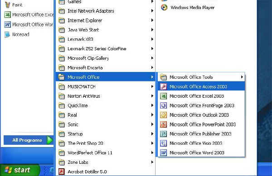Expand Microsoft Office Tools submenu arrow
Image resolution: width=272 pixels, height=176 pixels.
click(242, 77)
